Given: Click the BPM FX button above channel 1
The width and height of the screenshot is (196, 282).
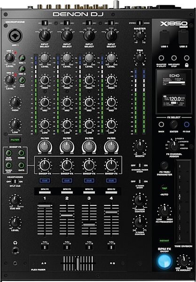Looking at the screenshot, I should click(45, 192).
